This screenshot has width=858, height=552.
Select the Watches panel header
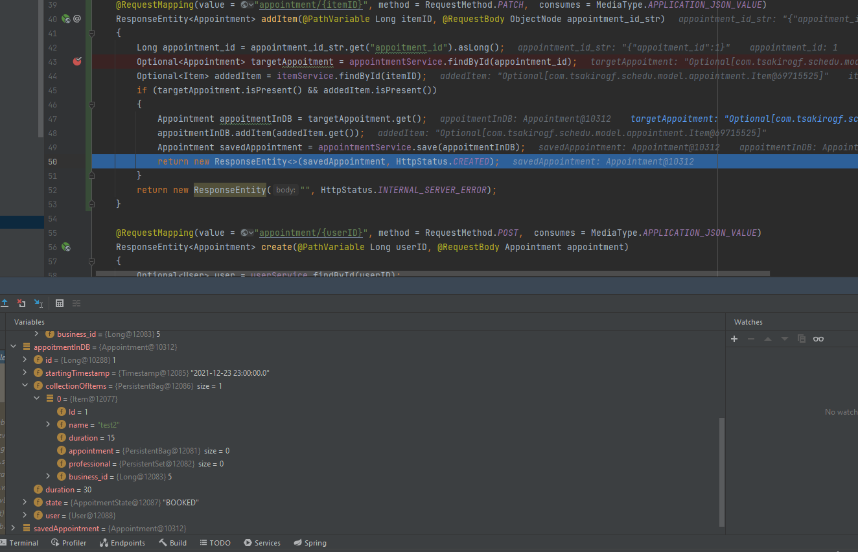[x=748, y=322]
